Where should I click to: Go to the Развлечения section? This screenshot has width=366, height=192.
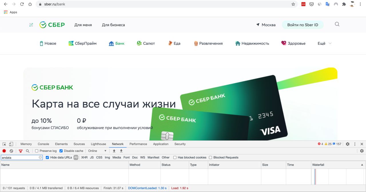click(x=208, y=43)
